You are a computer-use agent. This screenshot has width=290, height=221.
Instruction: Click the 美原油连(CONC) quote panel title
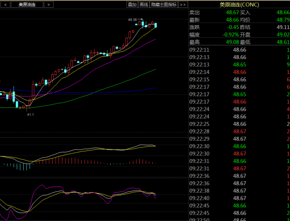[239, 4]
